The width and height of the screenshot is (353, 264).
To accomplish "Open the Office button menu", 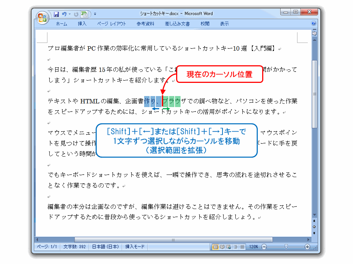I will pyautogui.click(x=42, y=18).
